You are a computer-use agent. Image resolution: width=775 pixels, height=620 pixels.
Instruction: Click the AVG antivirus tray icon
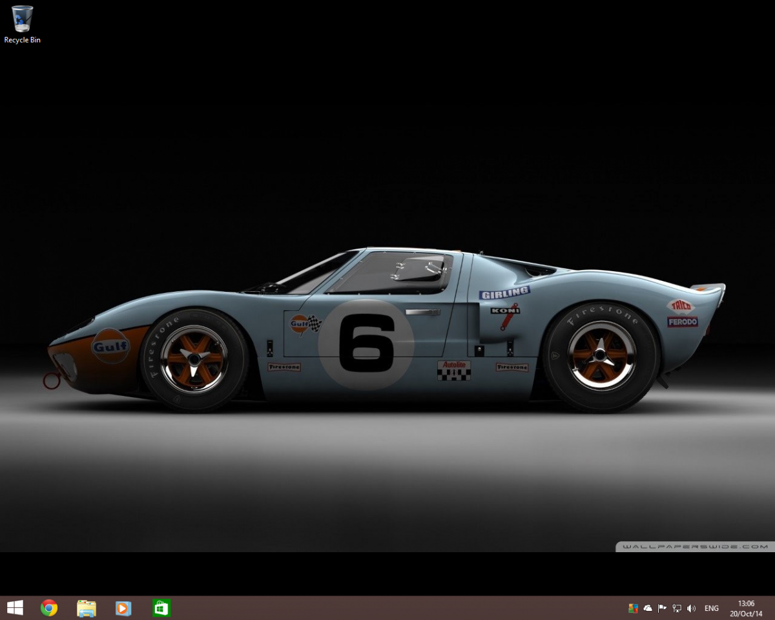tap(633, 608)
